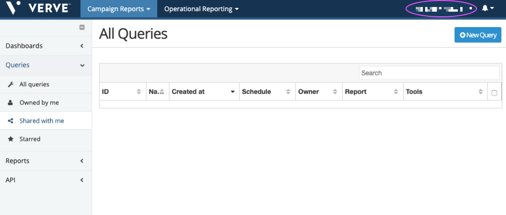Collapse sidebar using the minus icon
This screenshot has width=506, height=215.
coord(82,28)
